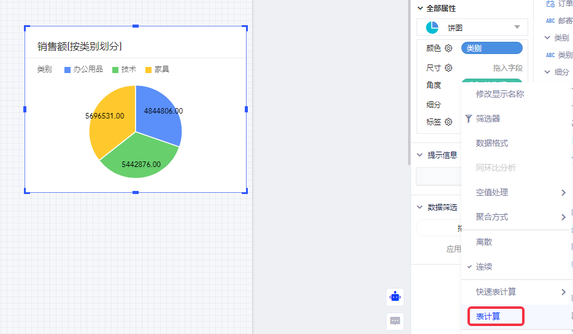Open the robot assistant icon
Screen dimensions: 573x334
tap(395, 297)
